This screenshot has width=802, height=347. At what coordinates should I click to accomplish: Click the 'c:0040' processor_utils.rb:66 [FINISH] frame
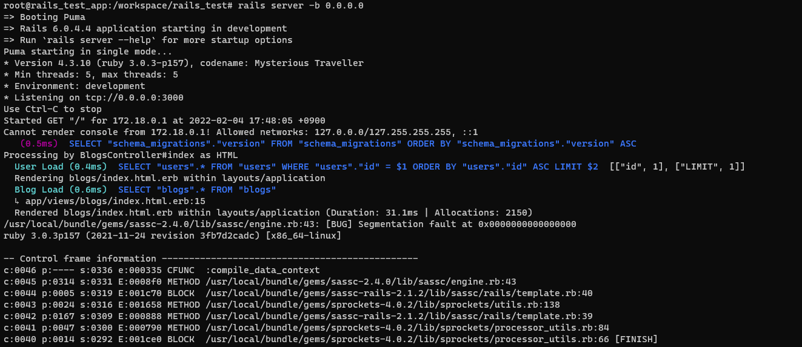[330, 339]
